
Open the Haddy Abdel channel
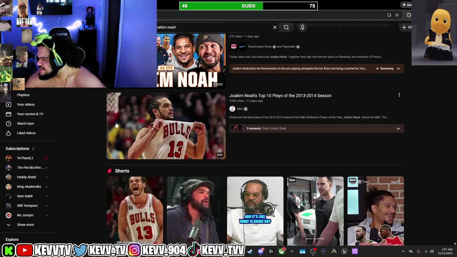pyautogui.click(x=26, y=177)
